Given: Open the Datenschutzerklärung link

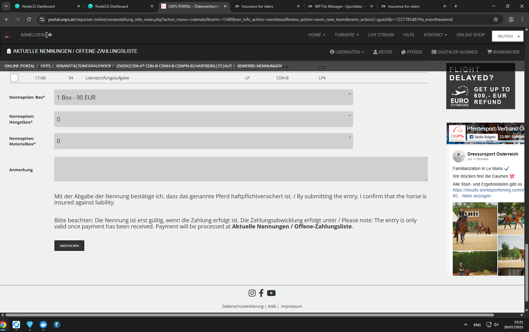Looking at the screenshot, I should pyautogui.click(x=243, y=306).
